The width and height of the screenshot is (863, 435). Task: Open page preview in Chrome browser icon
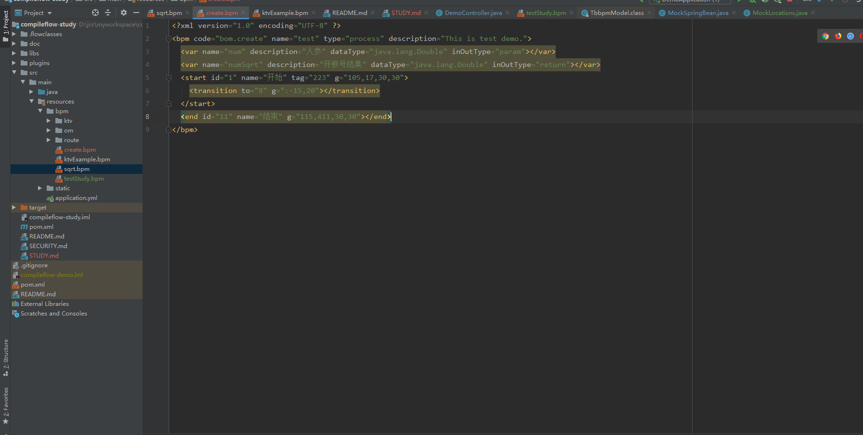pos(825,36)
